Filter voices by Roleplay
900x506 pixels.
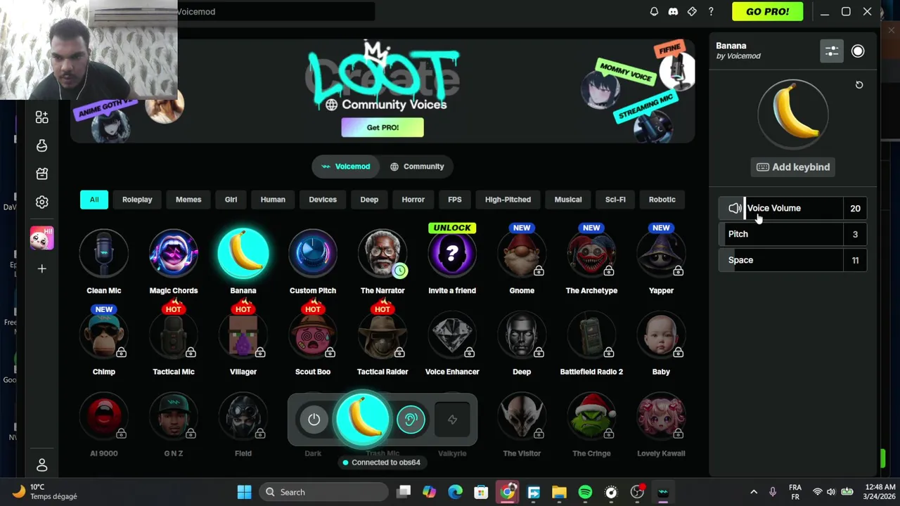[x=137, y=200]
